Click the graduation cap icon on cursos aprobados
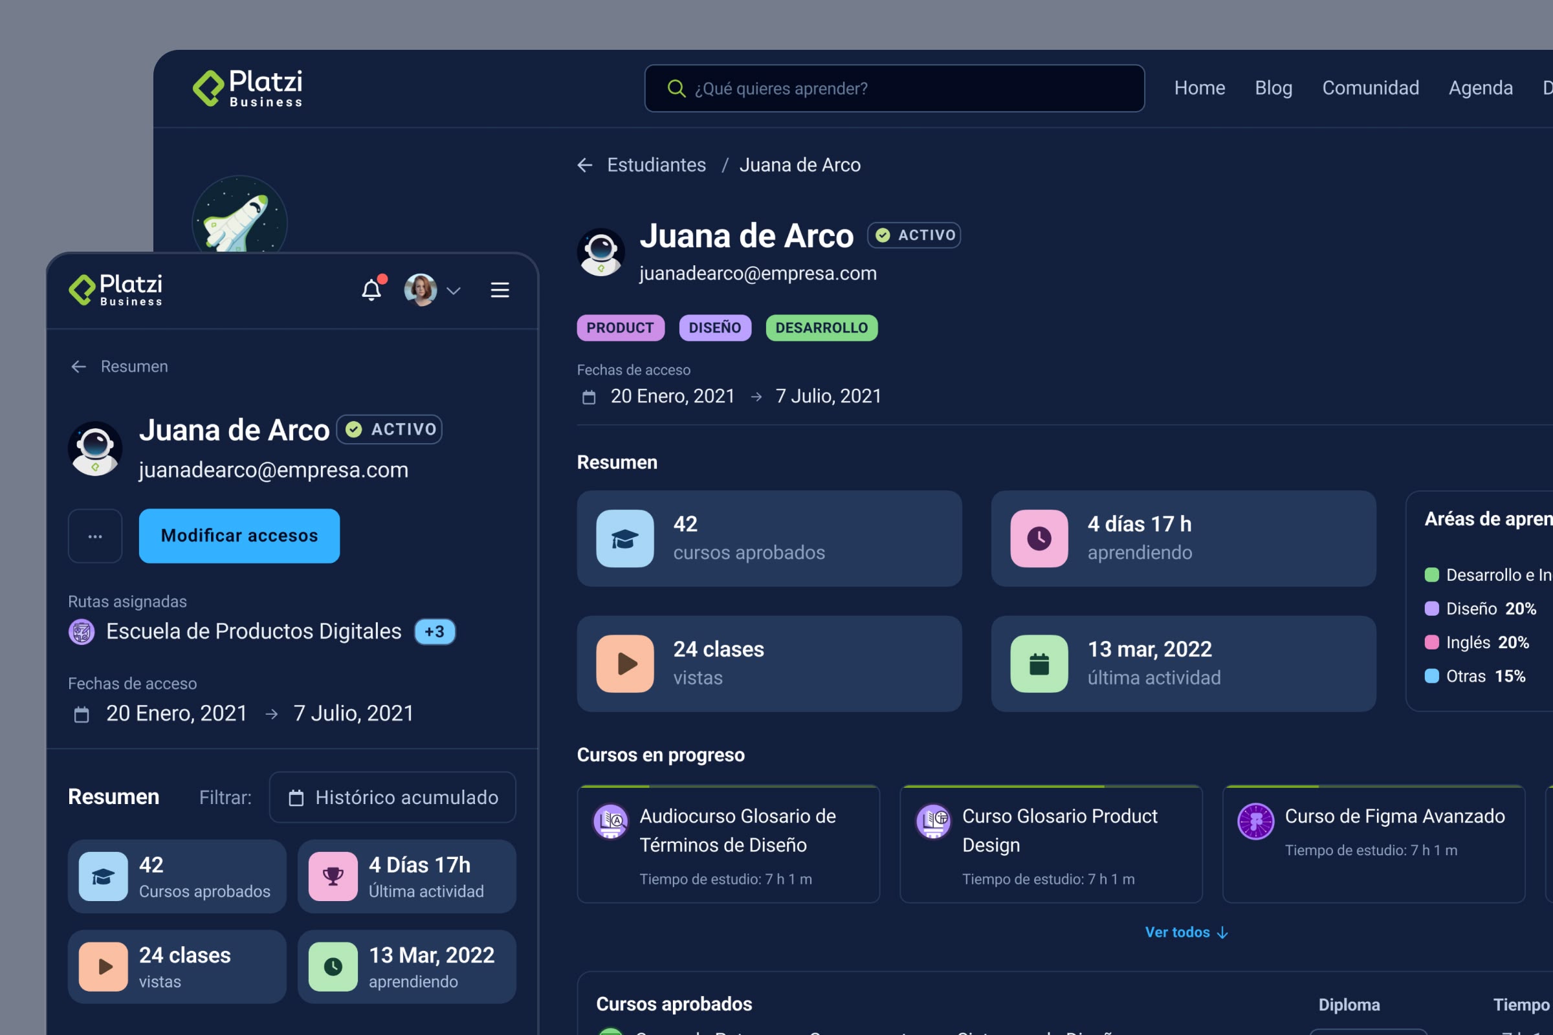Viewport: 1553px width, 1035px height. point(626,538)
